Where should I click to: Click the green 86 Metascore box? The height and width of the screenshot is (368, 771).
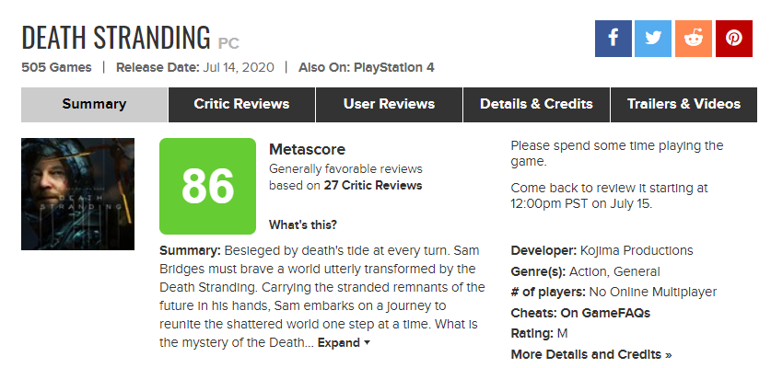[207, 186]
